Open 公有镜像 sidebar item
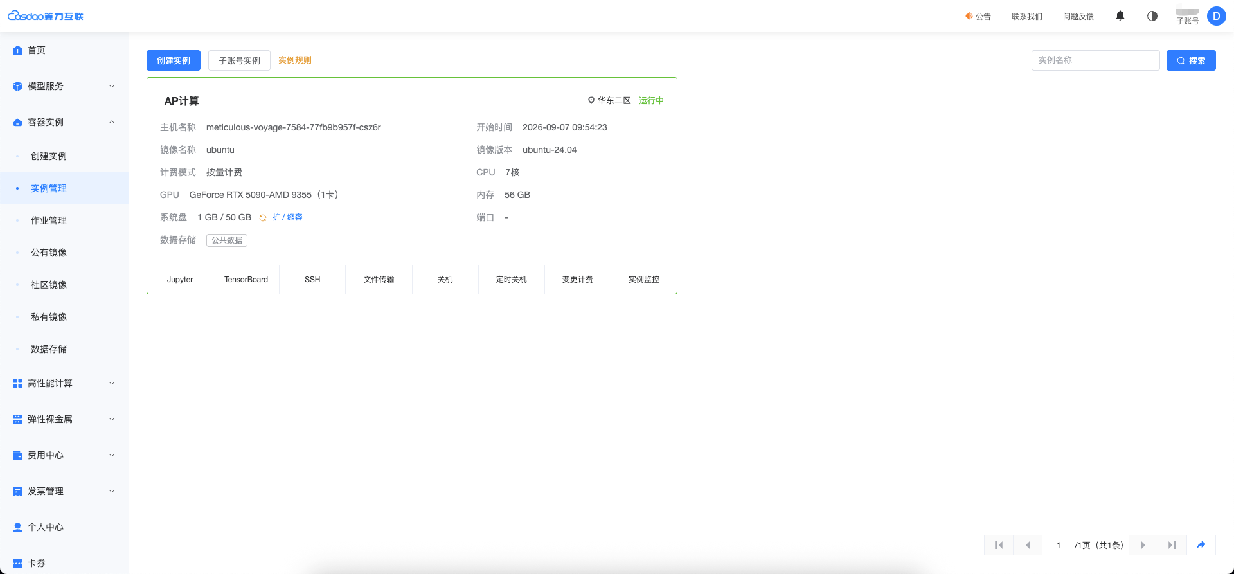 pyautogui.click(x=64, y=253)
